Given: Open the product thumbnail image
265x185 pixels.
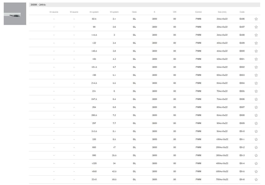Looking at the screenshot, I should pyautogui.click(x=15, y=14).
